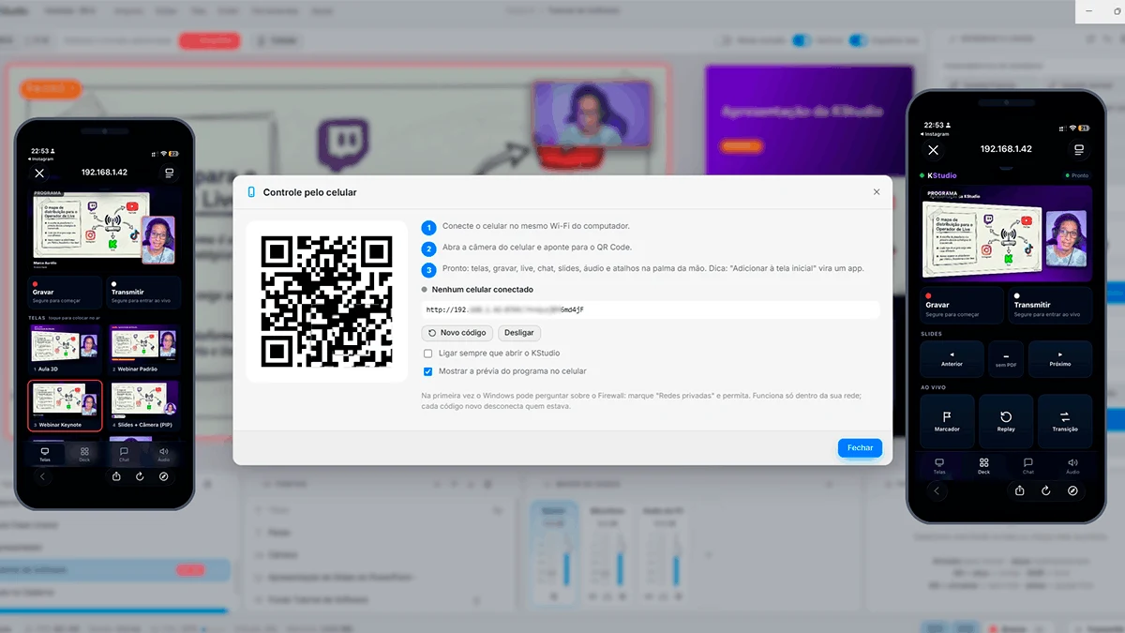
Task: Select the Aula 3D scene thumbnail
Action: 65,350
